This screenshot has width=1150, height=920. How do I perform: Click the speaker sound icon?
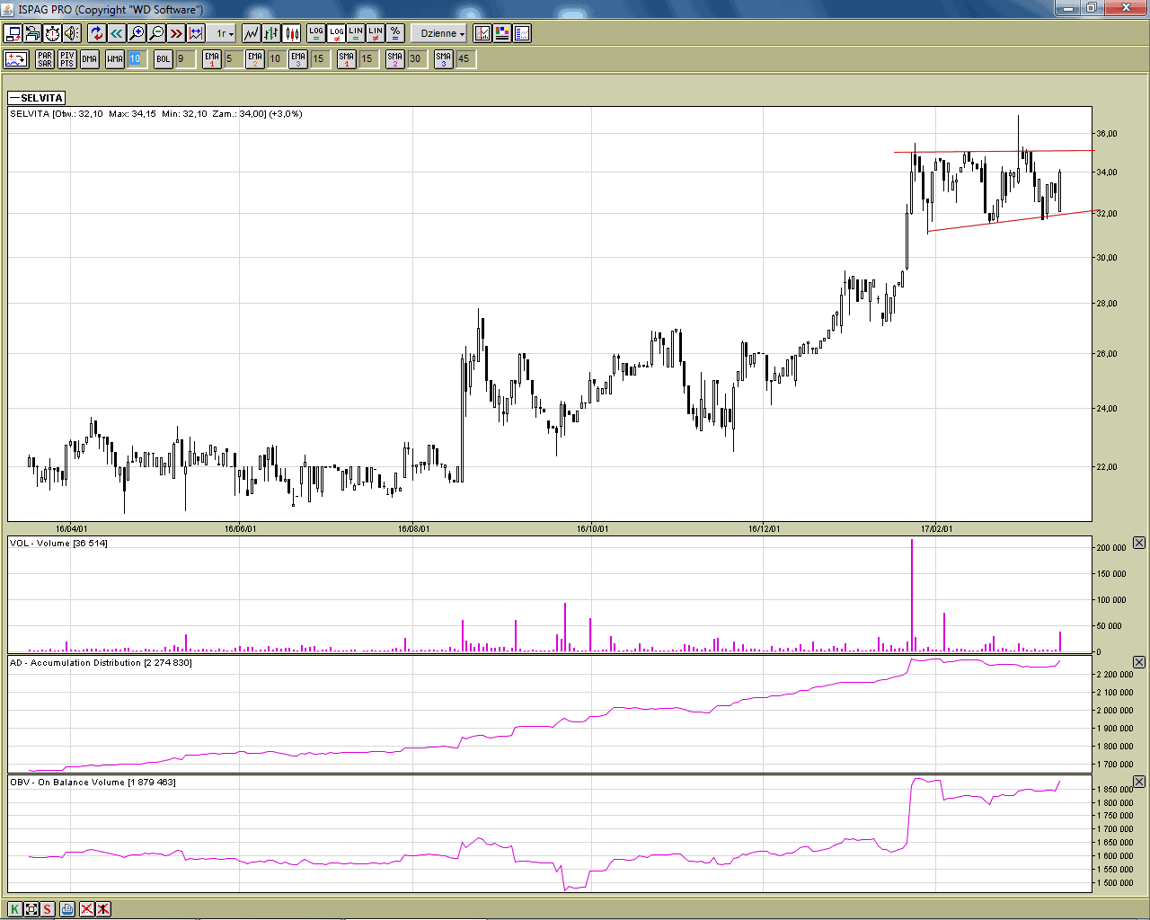tap(72, 33)
